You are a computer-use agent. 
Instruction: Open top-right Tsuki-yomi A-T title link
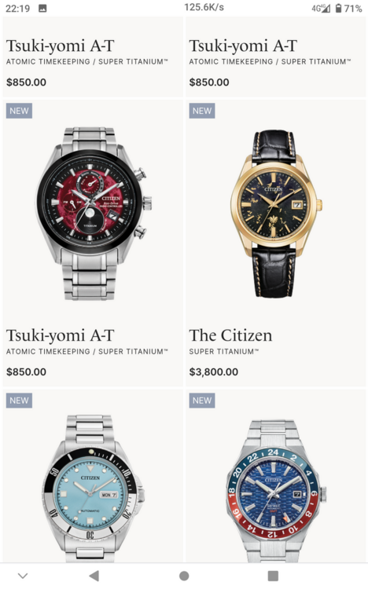point(243,46)
